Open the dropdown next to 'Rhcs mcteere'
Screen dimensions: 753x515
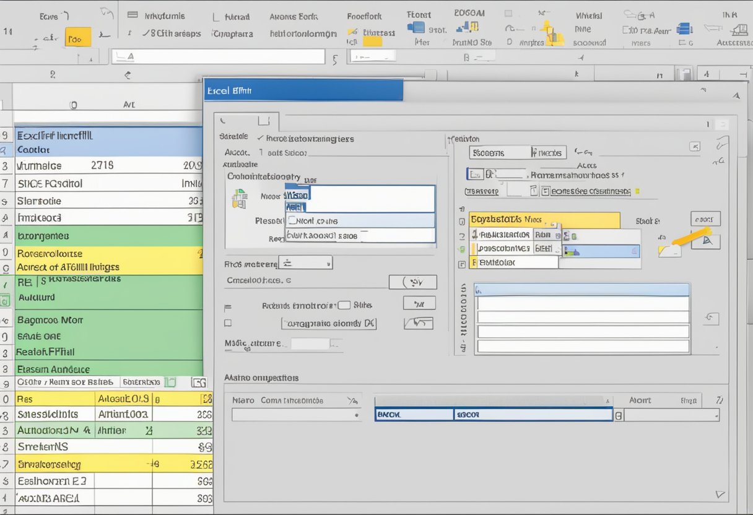tap(305, 263)
